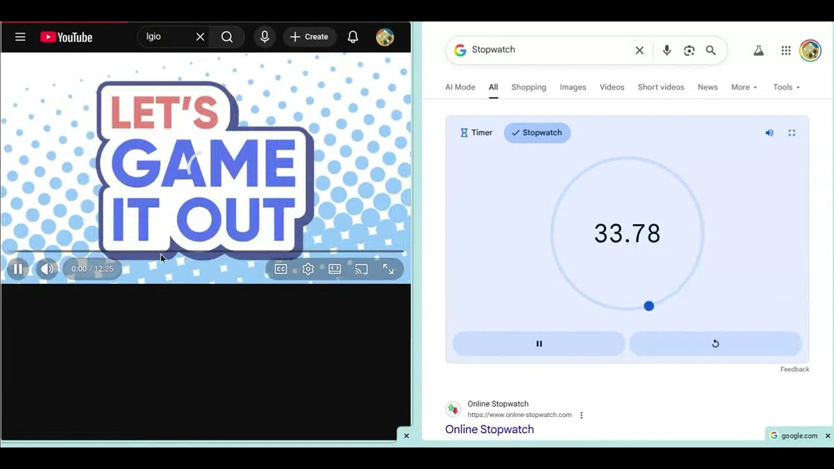Image resolution: width=834 pixels, height=469 pixels.
Task: Send Feedback on the stopwatch widget
Action: click(795, 369)
